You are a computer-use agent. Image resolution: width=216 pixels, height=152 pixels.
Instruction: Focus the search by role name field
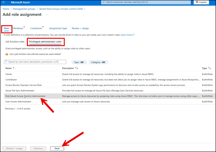pyautogui.click(x=35, y=62)
